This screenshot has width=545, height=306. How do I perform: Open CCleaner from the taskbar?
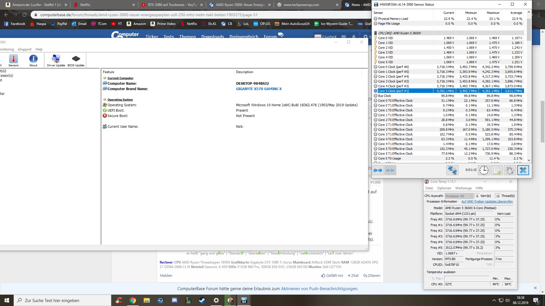119,300
